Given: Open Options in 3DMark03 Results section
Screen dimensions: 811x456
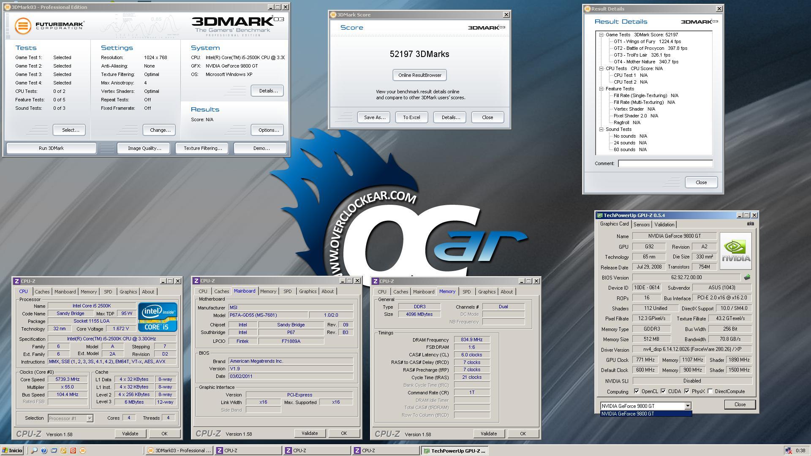Looking at the screenshot, I should click(268, 130).
